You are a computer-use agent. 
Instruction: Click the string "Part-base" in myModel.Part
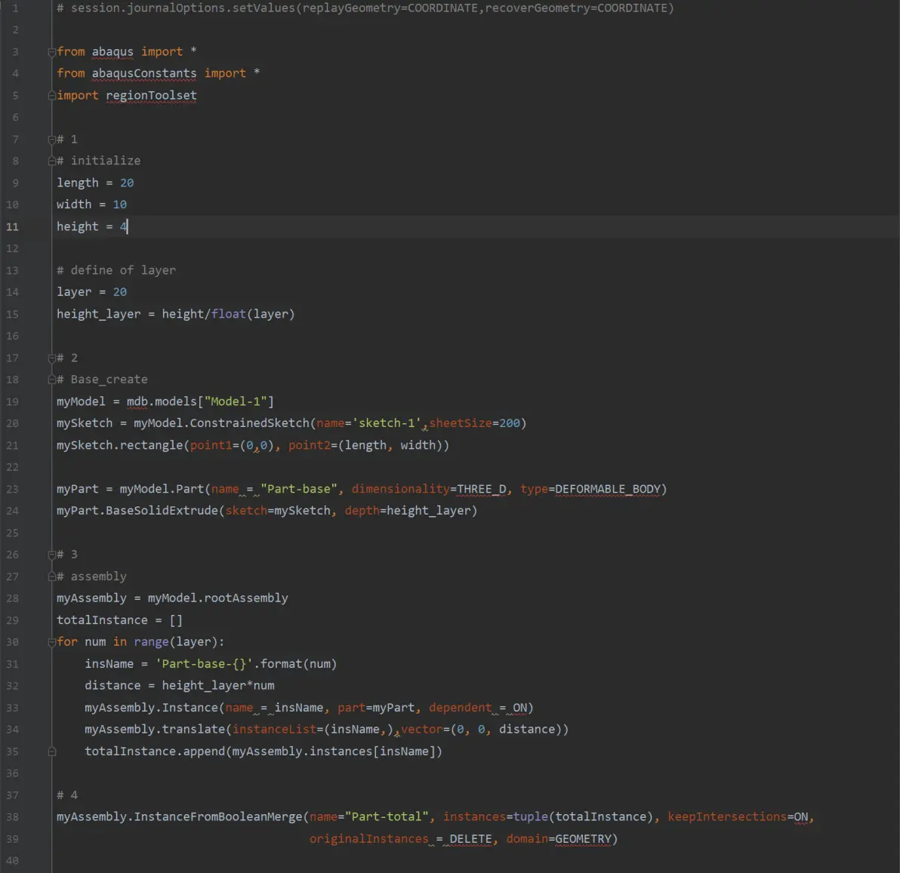tap(298, 489)
